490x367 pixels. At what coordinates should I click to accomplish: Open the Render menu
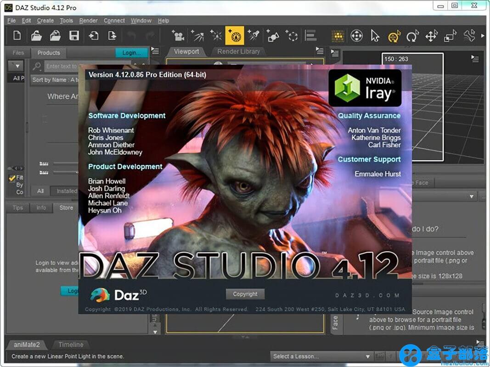[89, 21]
